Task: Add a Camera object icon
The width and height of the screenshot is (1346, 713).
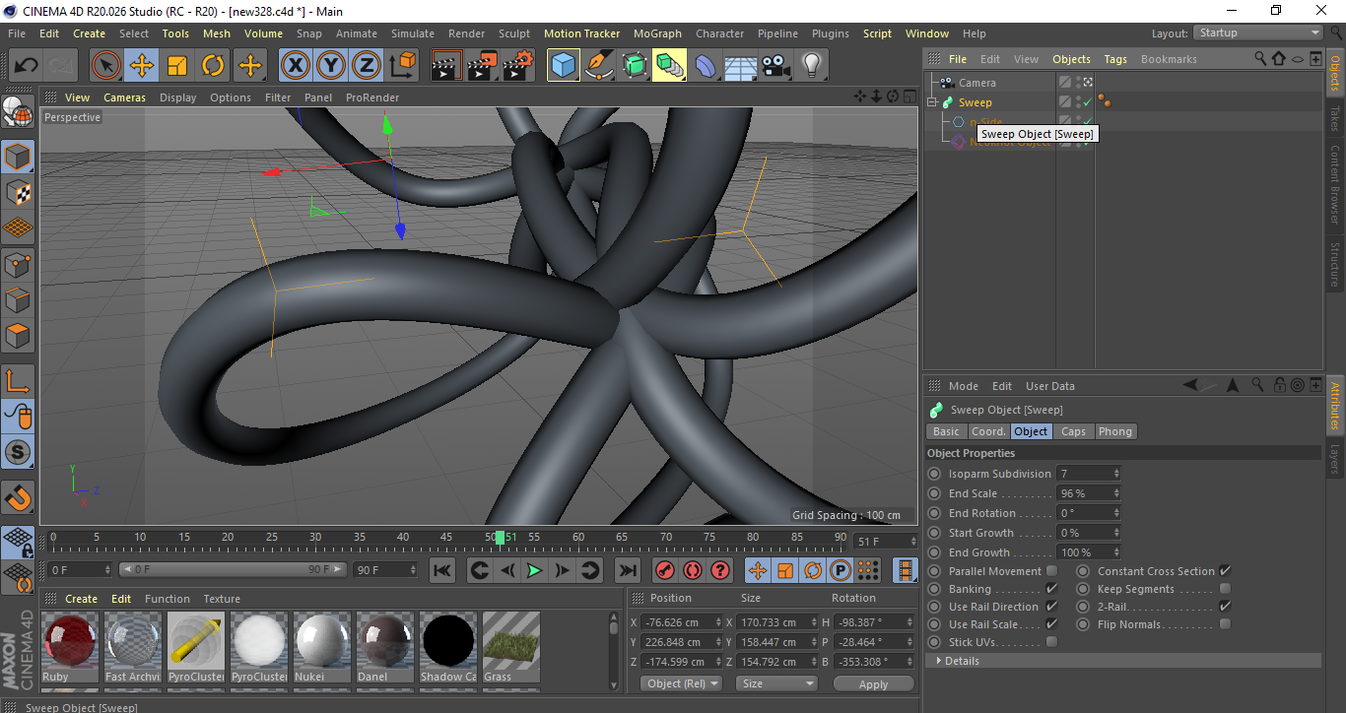Action: 775,66
